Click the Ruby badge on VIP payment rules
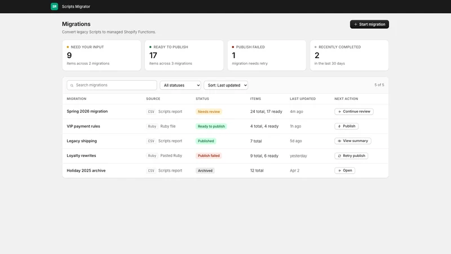 click(x=152, y=126)
